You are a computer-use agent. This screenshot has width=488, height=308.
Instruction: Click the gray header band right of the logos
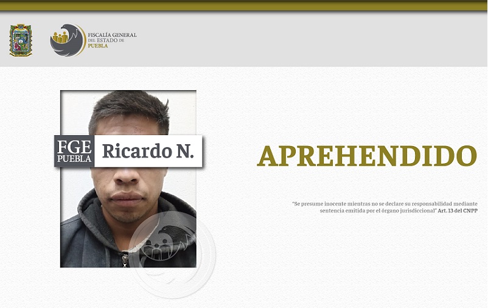click(316, 40)
